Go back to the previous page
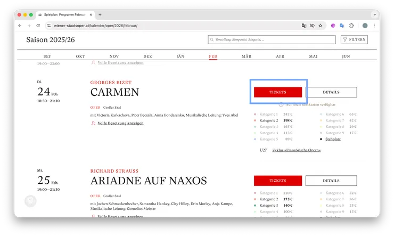 pos(20,26)
